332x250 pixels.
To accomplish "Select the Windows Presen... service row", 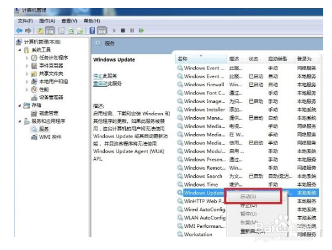I will click(248, 160).
